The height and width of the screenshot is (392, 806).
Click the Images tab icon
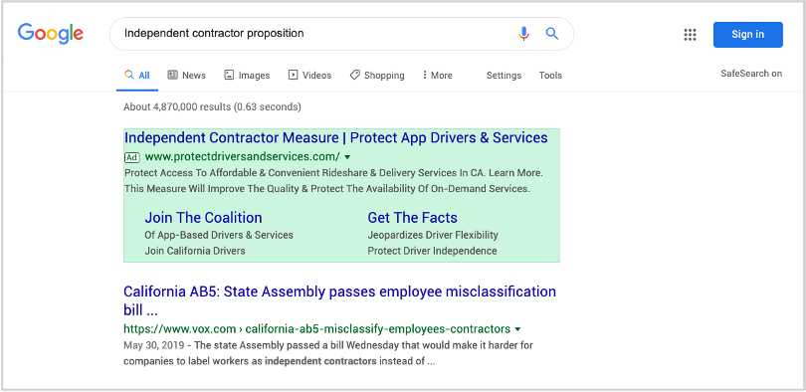pyautogui.click(x=229, y=75)
